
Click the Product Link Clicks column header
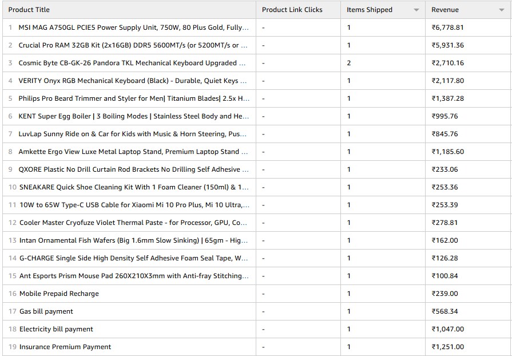[x=292, y=10]
